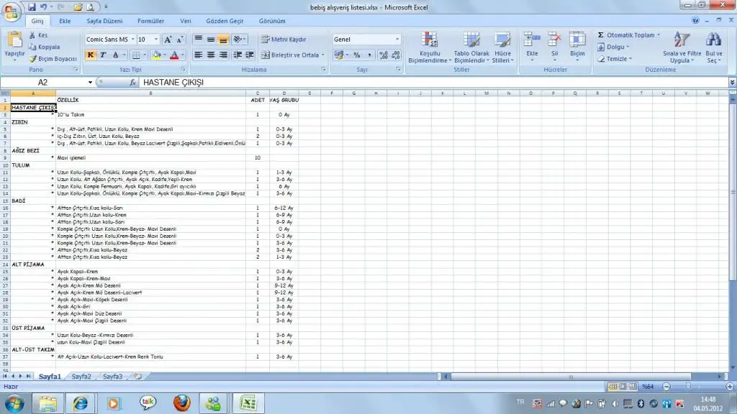Screen dimensions: 737x414
Task: Click the Sırala ve Filtre Uygula icon
Action: tap(681, 40)
